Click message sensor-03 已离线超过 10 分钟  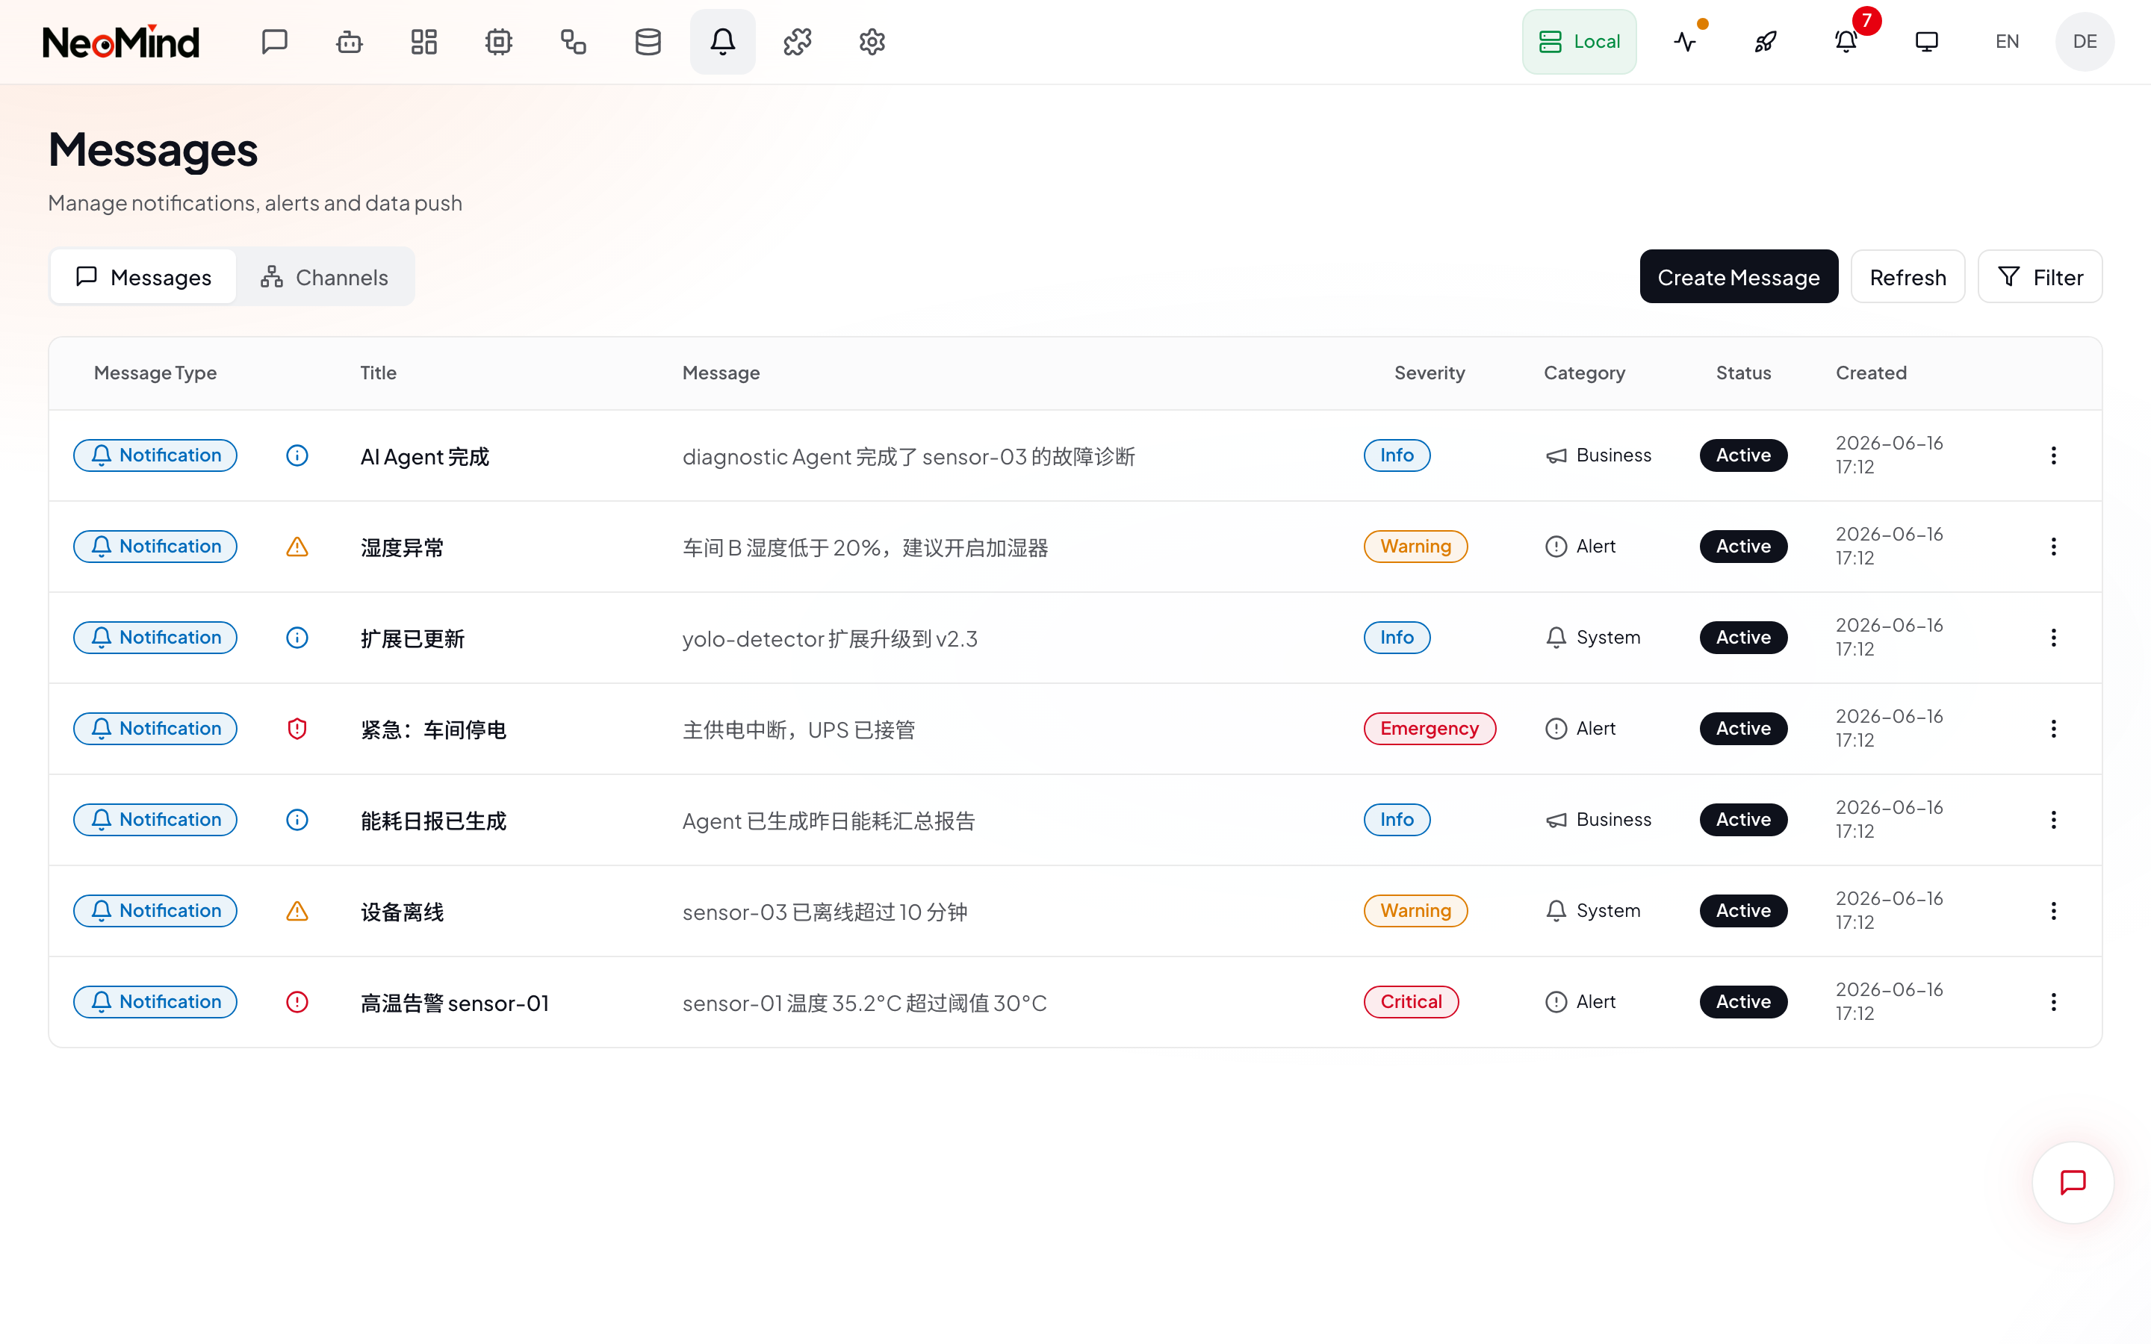[x=824, y=912]
